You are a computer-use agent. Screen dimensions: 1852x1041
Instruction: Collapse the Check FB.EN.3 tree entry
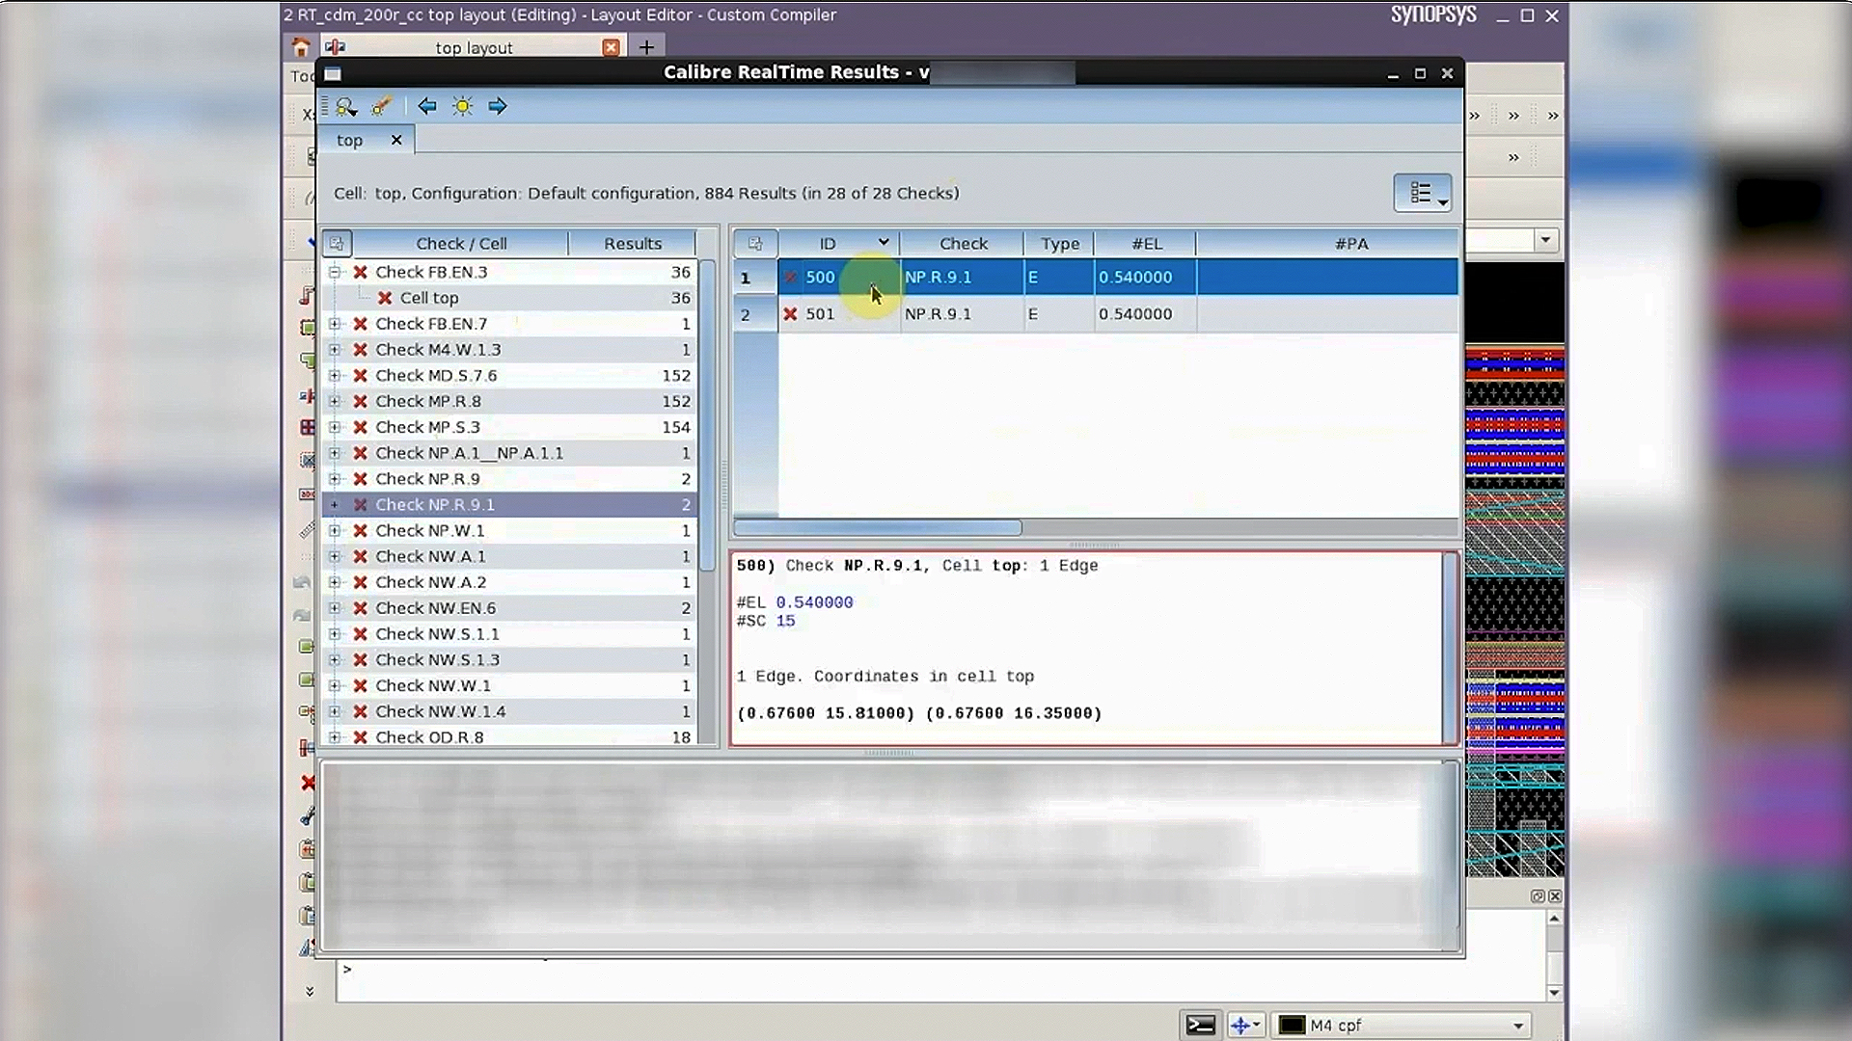[335, 272]
